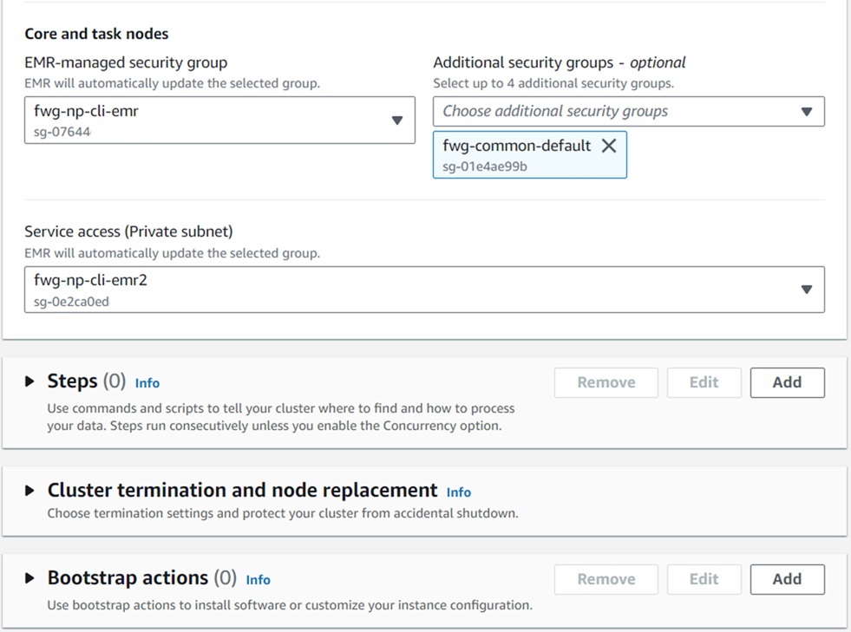
Task: Click Edit button in Bootstrap actions section
Action: pyautogui.click(x=704, y=579)
